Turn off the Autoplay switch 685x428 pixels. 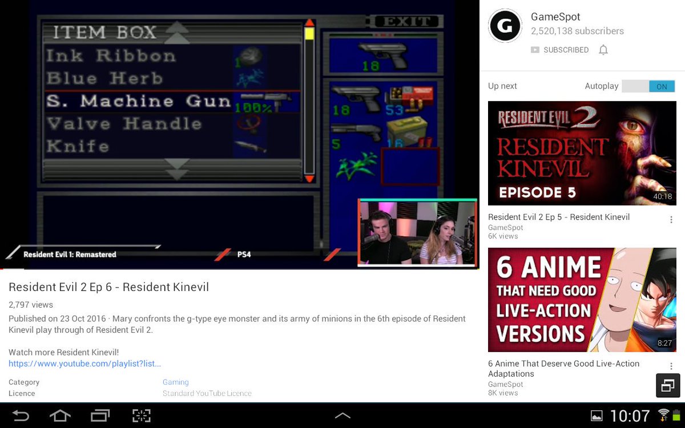click(648, 86)
